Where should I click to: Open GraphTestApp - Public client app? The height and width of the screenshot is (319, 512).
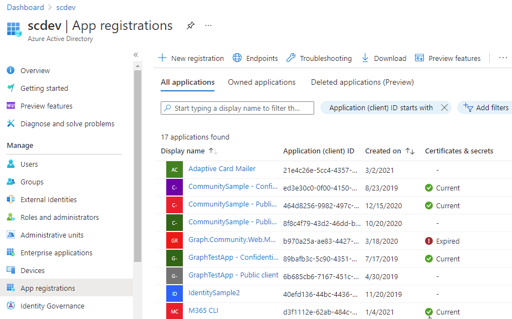233,275
